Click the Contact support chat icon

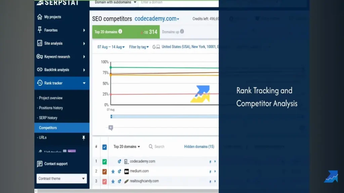(40, 164)
